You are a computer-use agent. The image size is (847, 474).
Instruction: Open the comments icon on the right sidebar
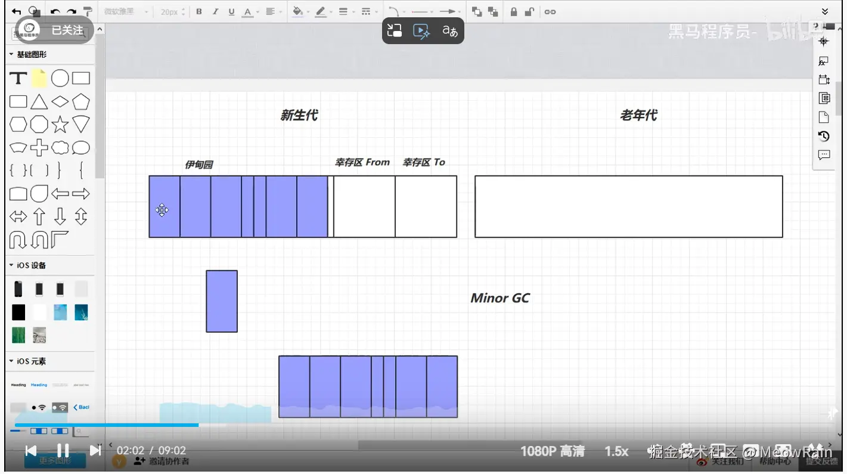click(x=824, y=155)
